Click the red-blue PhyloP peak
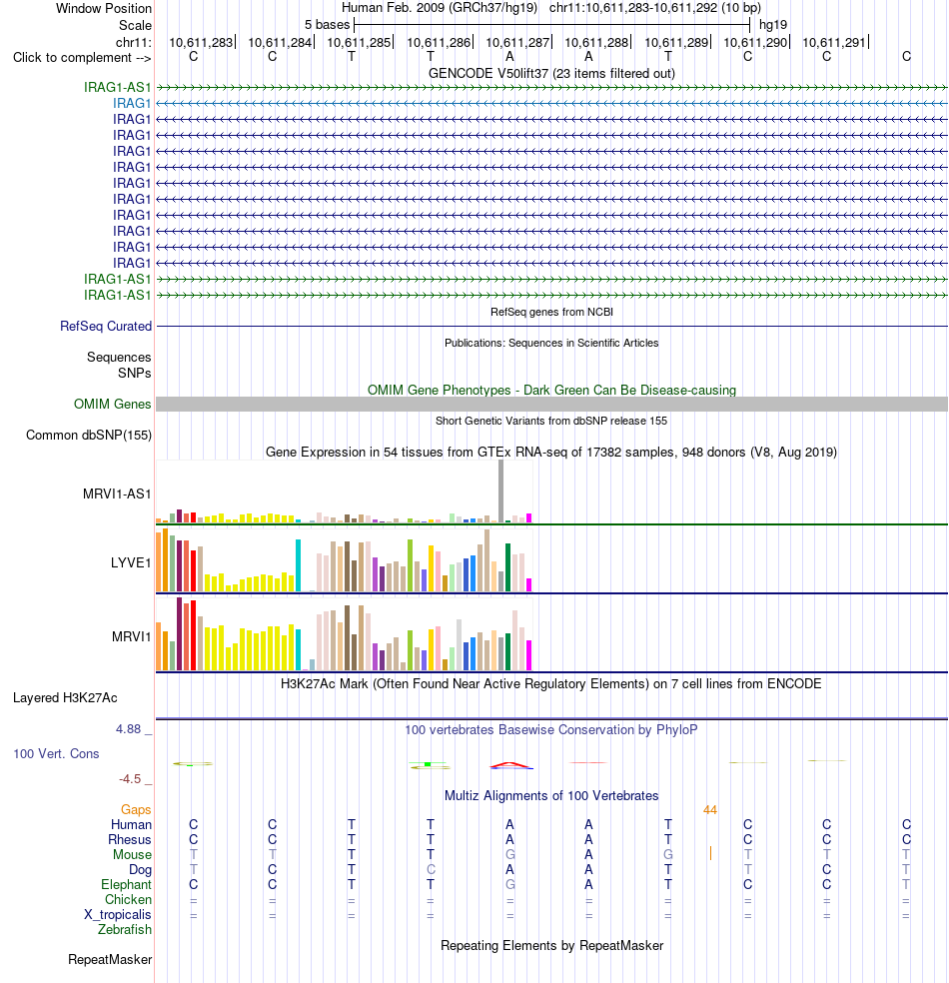 511,765
